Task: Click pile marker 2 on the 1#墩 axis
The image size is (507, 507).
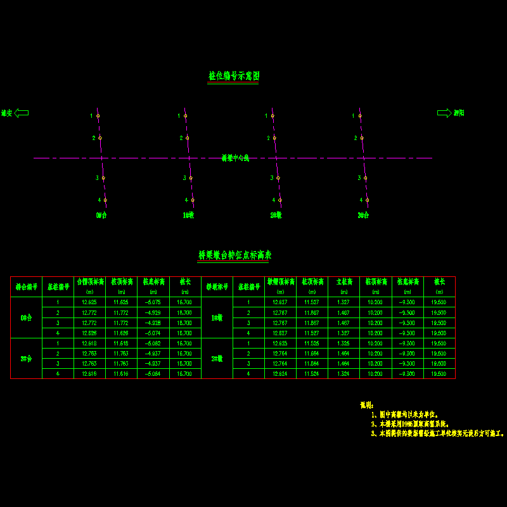Action: pos(187,138)
